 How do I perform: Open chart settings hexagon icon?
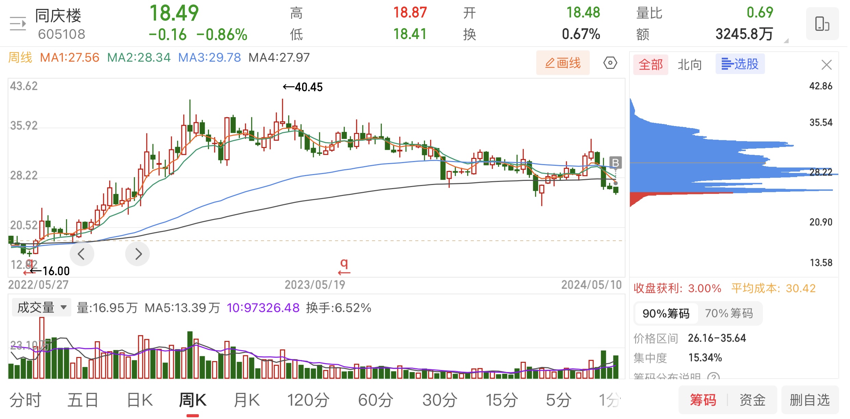click(x=610, y=63)
